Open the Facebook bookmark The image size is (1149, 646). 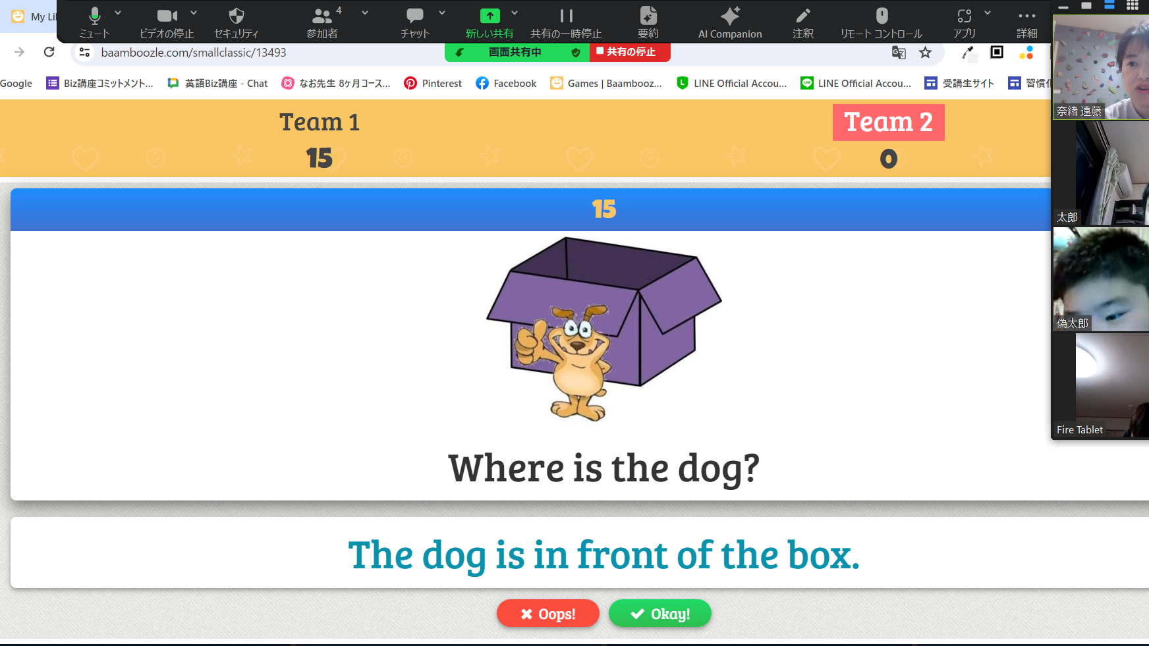(x=506, y=84)
